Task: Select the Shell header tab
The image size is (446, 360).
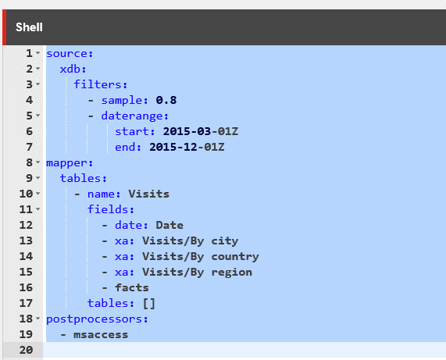Action: pyautogui.click(x=29, y=27)
